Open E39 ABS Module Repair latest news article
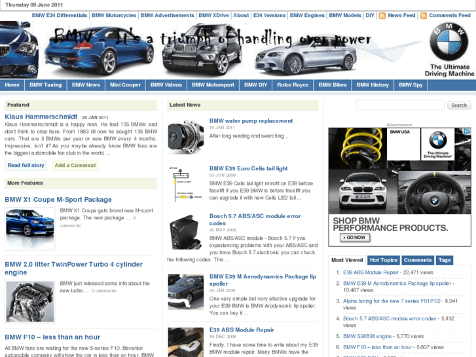The height and width of the screenshot is (357, 476). point(242,330)
